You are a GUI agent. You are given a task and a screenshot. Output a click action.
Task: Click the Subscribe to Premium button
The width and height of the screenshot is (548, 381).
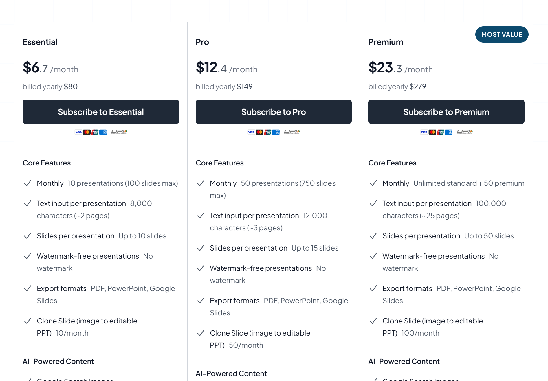[446, 112]
